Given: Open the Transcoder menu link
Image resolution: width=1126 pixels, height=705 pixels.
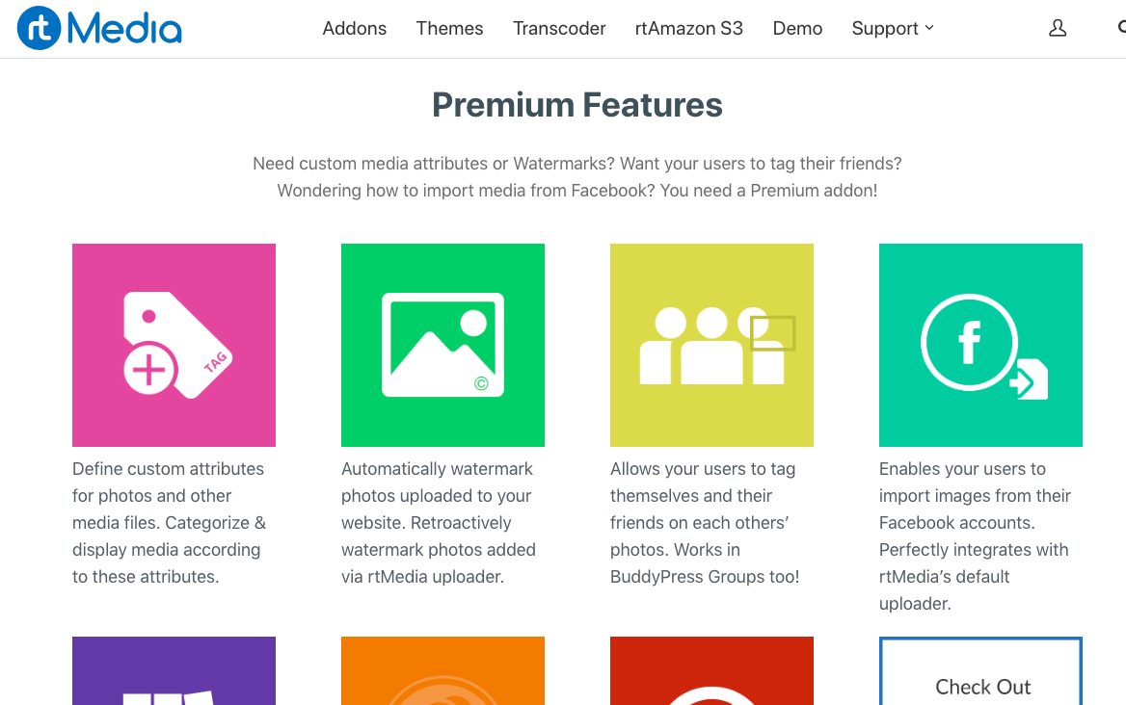Looking at the screenshot, I should pyautogui.click(x=559, y=29).
